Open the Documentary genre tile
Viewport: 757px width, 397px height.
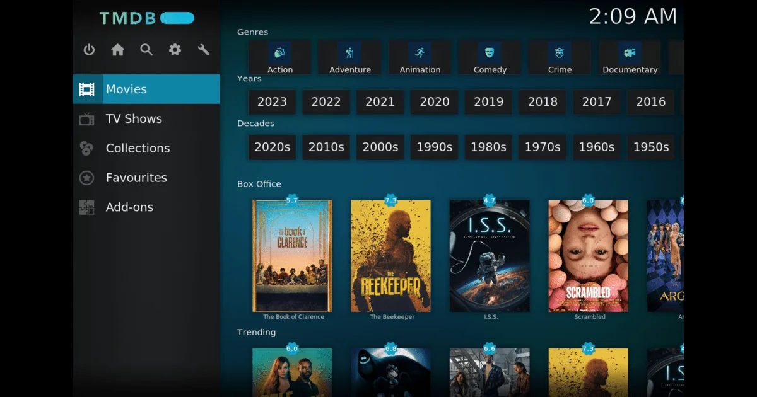(629, 57)
